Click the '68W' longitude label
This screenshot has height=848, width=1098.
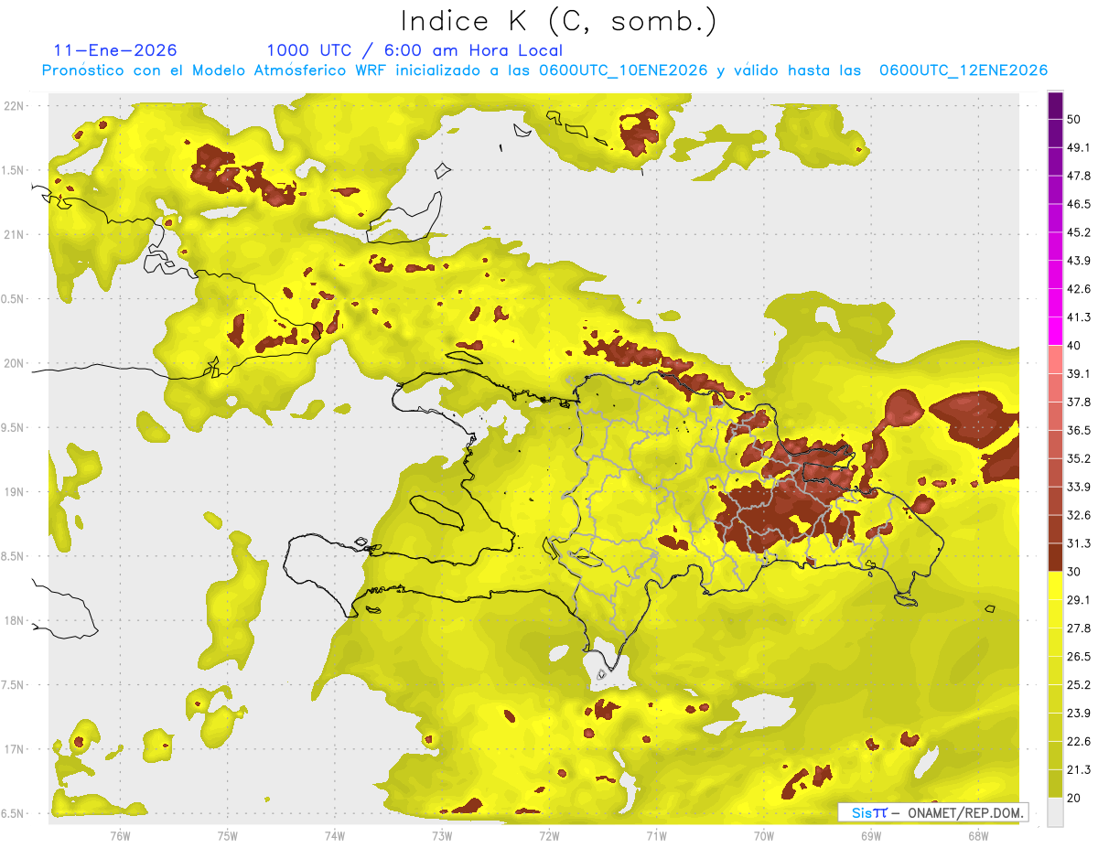click(978, 835)
